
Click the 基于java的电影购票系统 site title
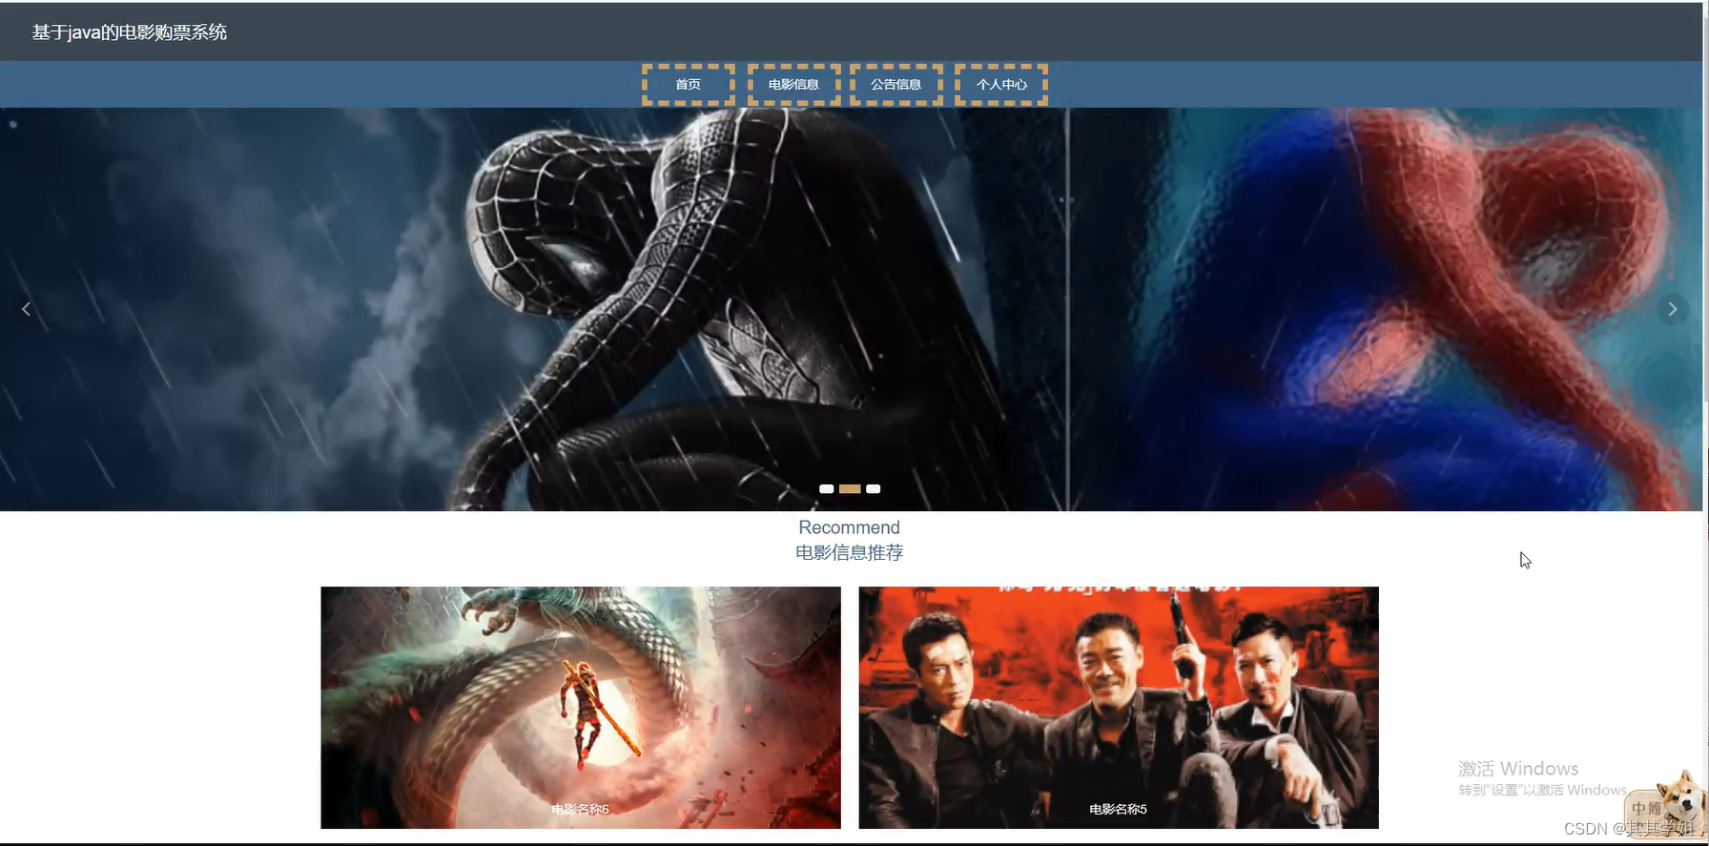coord(130,32)
